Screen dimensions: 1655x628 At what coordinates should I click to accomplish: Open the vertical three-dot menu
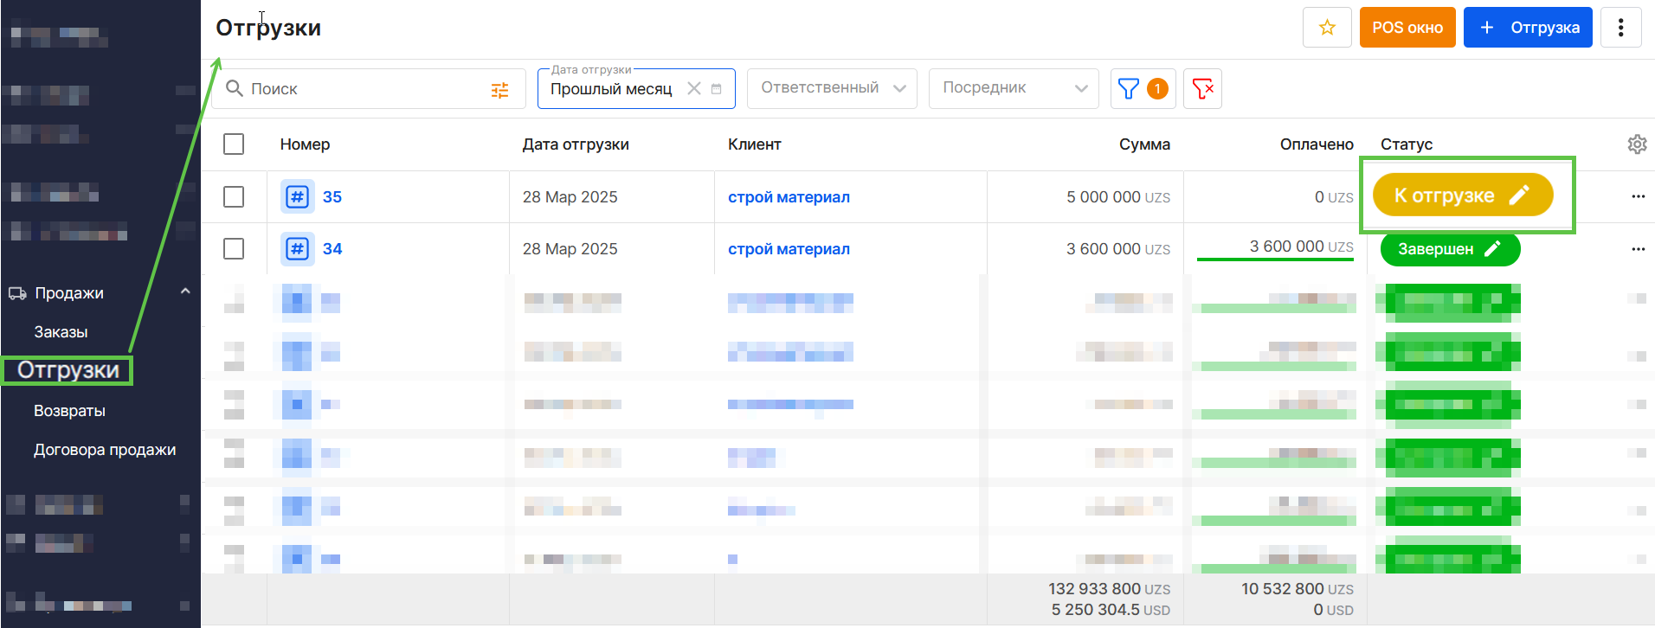(x=1620, y=28)
